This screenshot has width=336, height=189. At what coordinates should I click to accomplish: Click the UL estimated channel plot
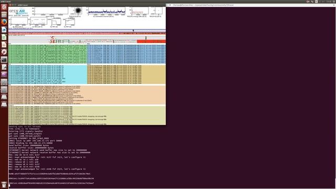pos(107,10)
